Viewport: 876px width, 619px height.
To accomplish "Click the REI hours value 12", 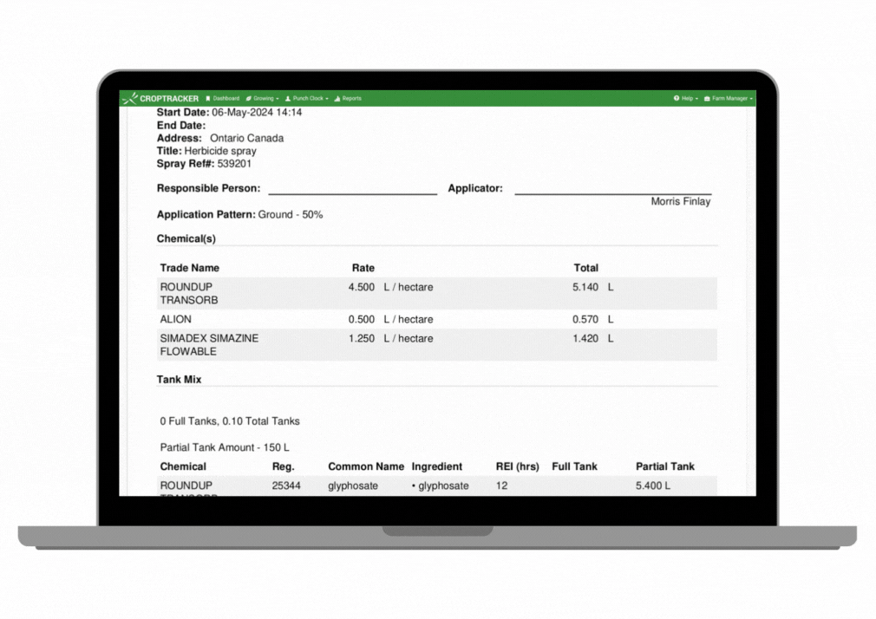I will pyautogui.click(x=501, y=486).
